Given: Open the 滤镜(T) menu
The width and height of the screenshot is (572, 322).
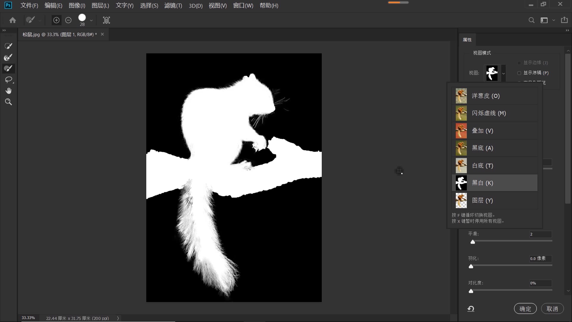Looking at the screenshot, I should coord(173,5).
